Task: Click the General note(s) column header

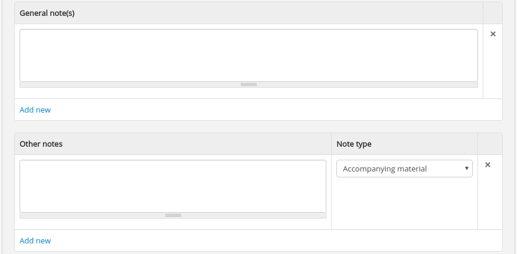Action: coord(47,13)
